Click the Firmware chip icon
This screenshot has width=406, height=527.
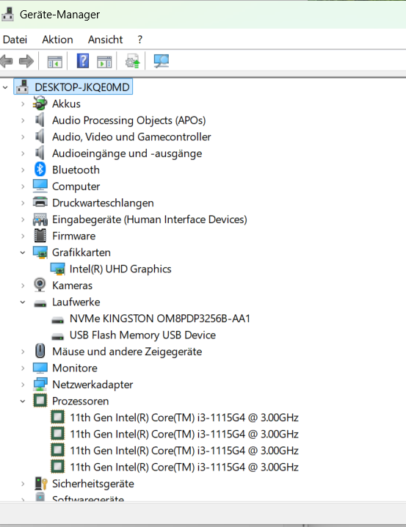tap(40, 236)
